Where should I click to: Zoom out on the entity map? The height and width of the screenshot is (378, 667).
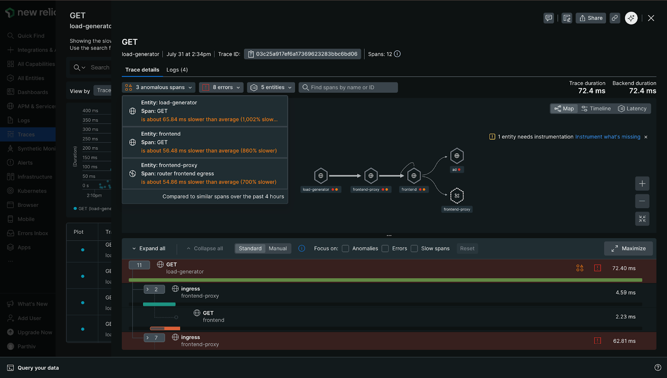click(x=642, y=201)
